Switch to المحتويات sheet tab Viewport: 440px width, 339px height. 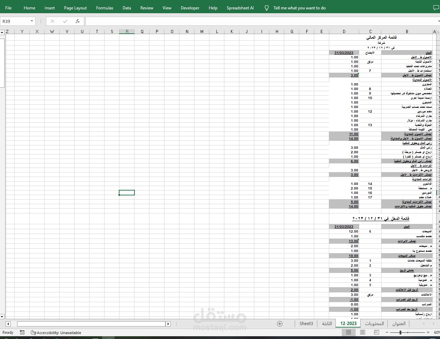click(374, 323)
